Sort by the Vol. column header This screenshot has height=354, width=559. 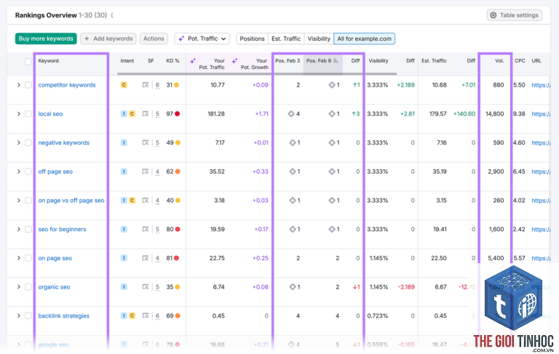coord(499,61)
